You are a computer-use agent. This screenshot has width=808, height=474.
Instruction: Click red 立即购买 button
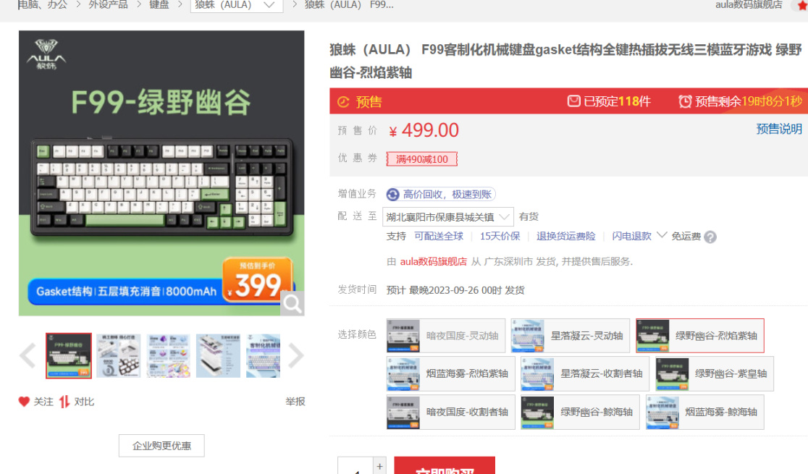pyautogui.click(x=445, y=466)
